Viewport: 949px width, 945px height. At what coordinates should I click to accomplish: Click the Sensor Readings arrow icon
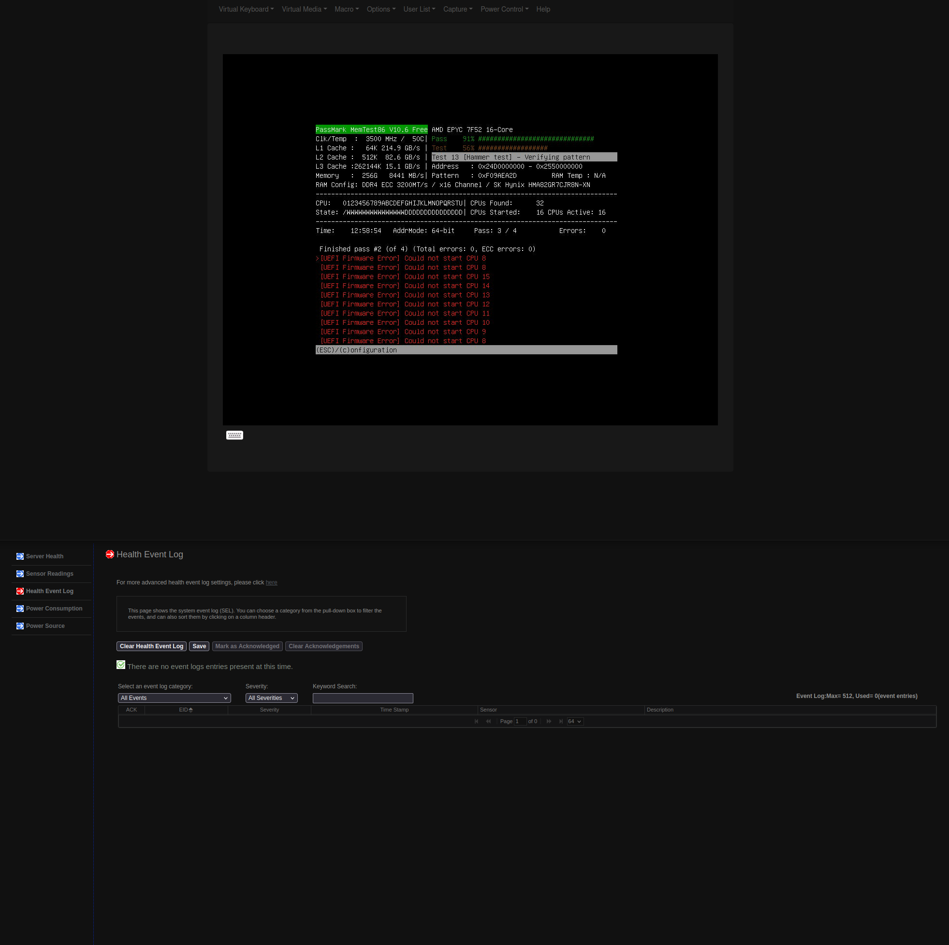click(20, 574)
